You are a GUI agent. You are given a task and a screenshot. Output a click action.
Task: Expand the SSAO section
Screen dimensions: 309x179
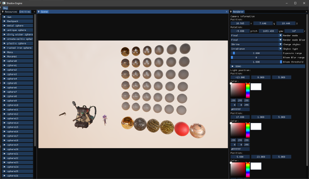click(268, 66)
